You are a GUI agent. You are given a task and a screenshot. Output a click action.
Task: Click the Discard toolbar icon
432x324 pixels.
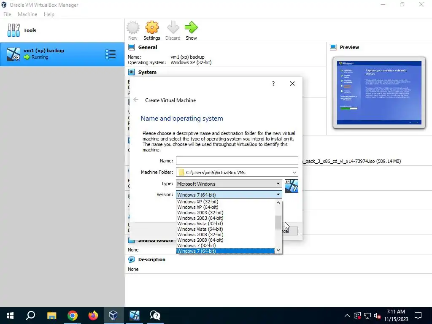coord(173,27)
